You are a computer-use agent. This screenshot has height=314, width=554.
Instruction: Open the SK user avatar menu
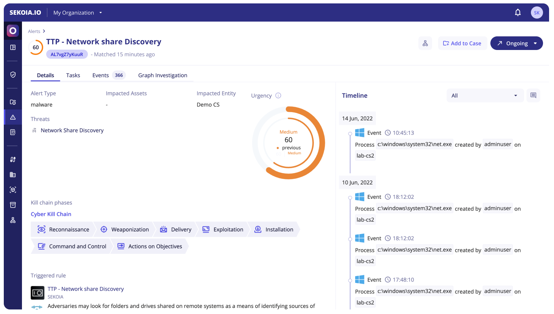537,12
